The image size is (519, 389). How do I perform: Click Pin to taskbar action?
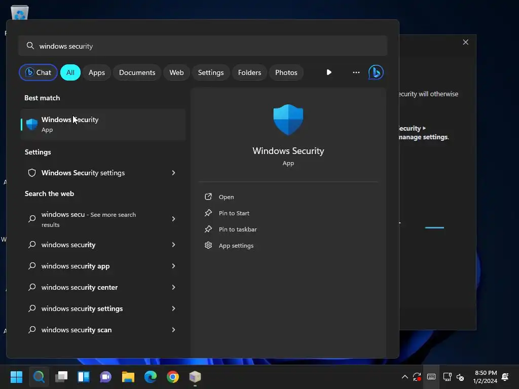point(238,229)
